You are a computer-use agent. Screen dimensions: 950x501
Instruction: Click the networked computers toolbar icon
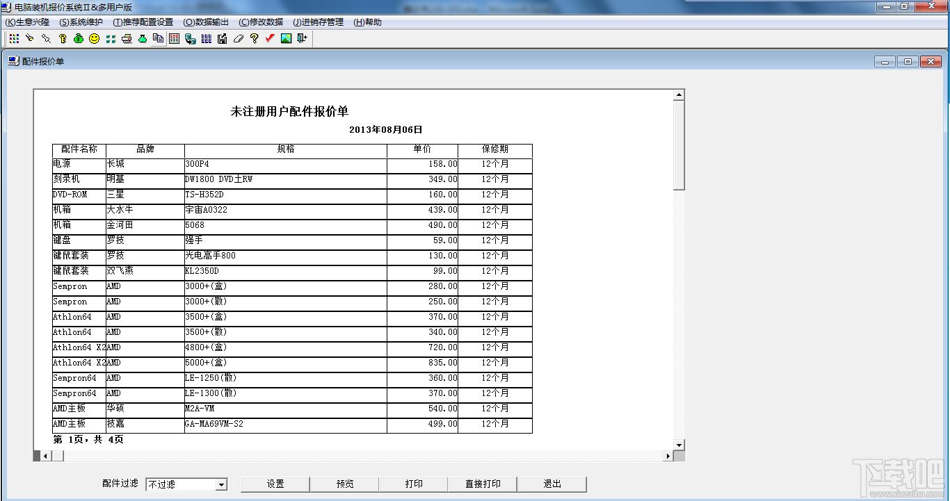click(x=191, y=39)
